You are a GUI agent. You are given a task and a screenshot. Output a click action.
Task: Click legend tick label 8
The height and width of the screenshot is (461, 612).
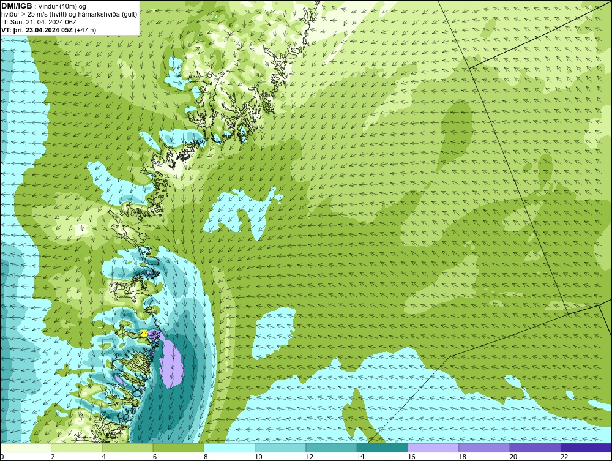pyautogui.click(x=206, y=457)
